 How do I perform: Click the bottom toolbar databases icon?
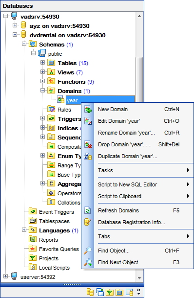(90, 292)
